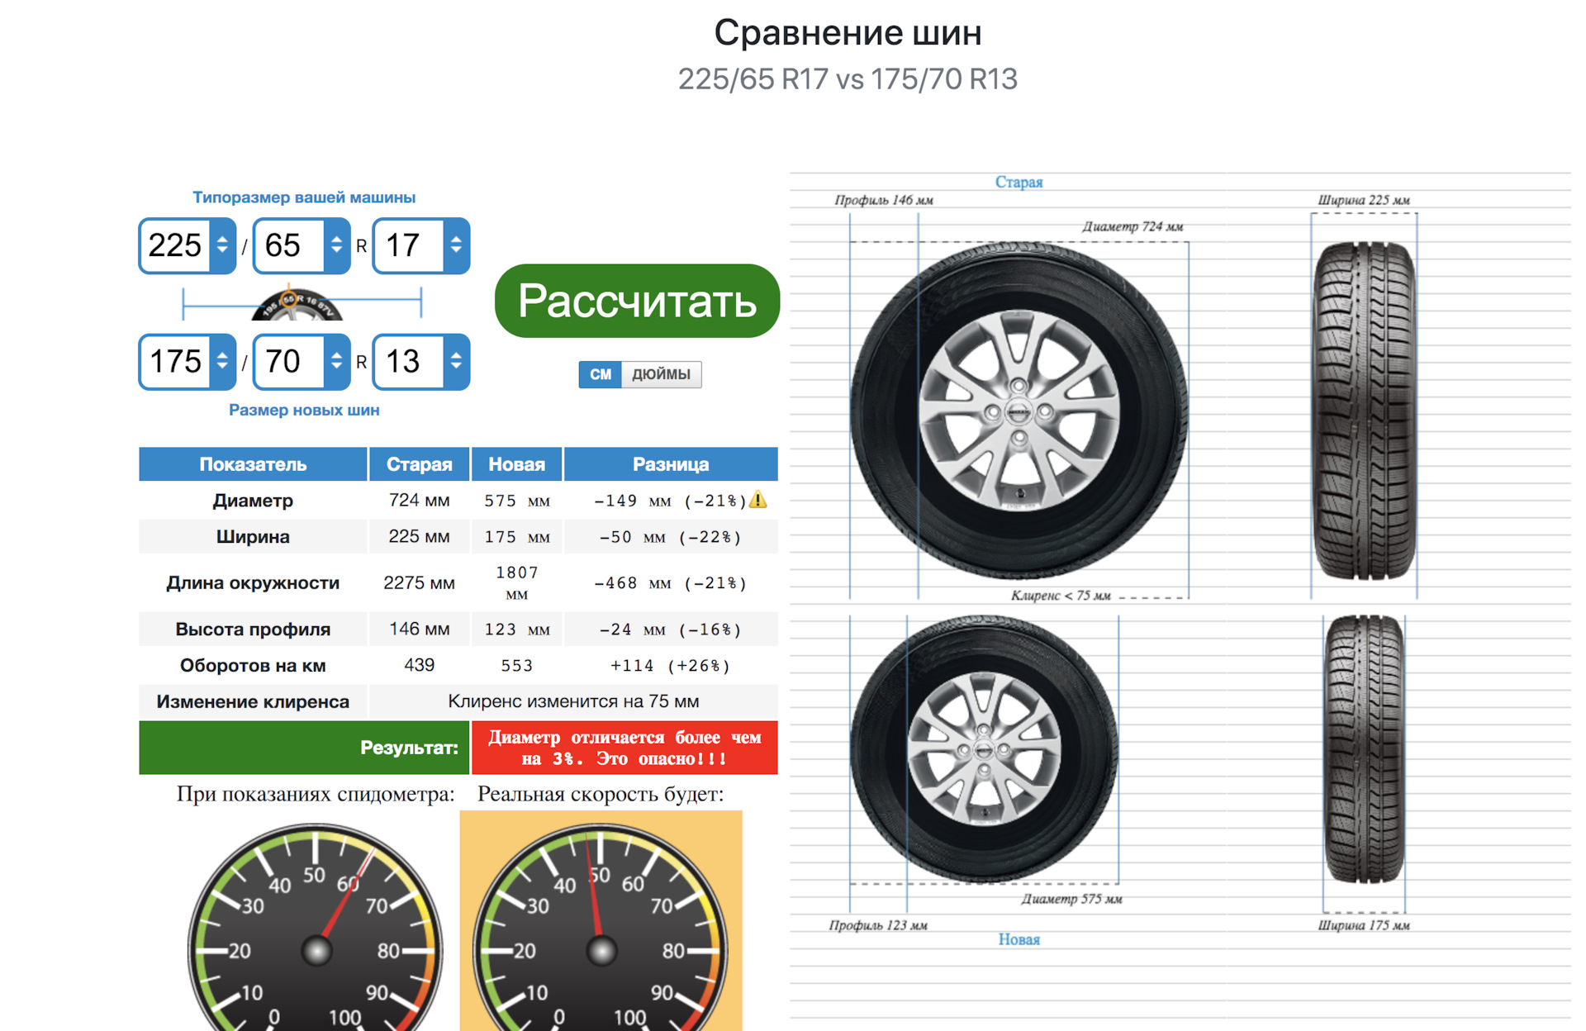This screenshot has width=1586, height=1031.
Task: Click inside the 65 profile field
Action: tap(289, 245)
